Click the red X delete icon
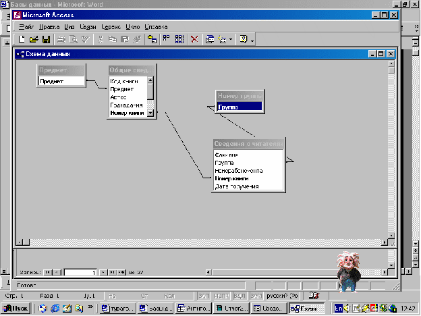 pos(194,39)
